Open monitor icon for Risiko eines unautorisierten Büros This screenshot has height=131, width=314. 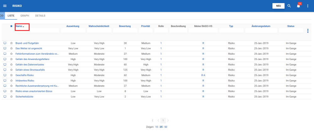tap(5, 91)
